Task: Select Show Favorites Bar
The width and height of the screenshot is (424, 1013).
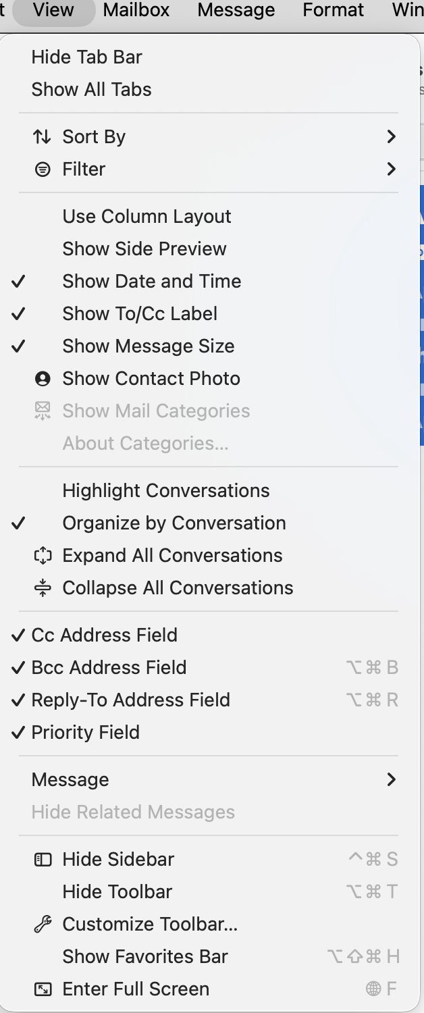Action: [144, 956]
